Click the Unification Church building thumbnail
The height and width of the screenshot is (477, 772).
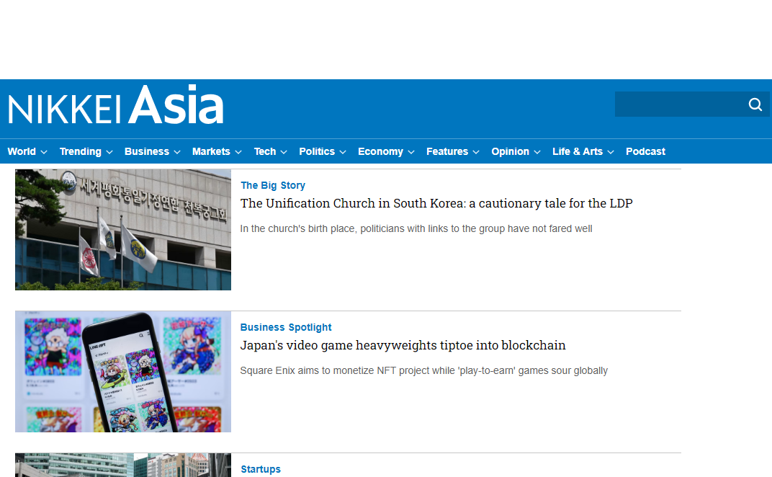click(123, 230)
